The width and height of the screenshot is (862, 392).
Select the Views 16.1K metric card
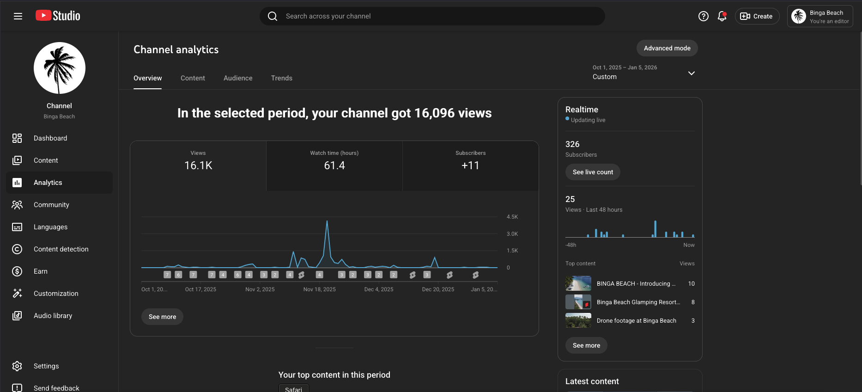point(198,165)
